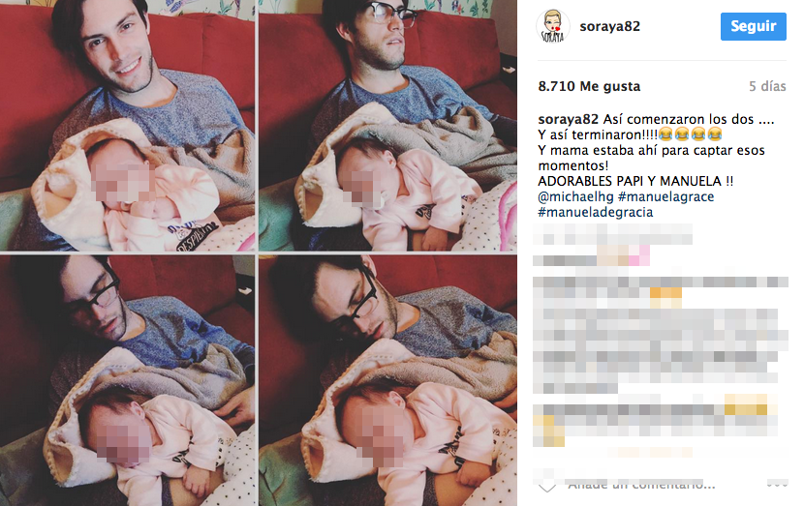Open soraya82's profile avatar picture

pos(553,26)
